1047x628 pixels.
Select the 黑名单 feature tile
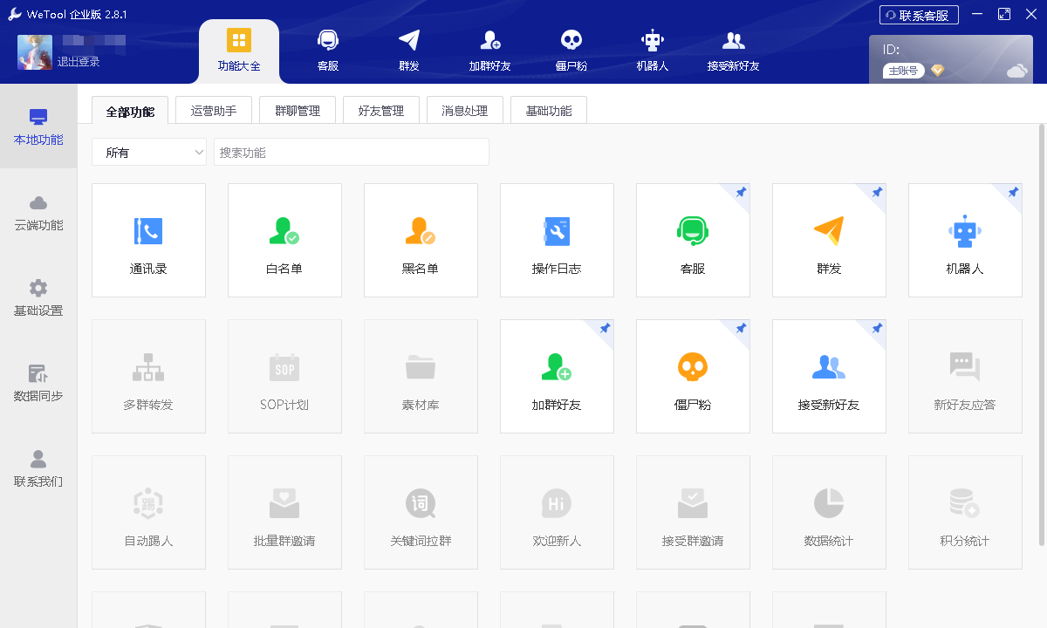(x=421, y=240)
